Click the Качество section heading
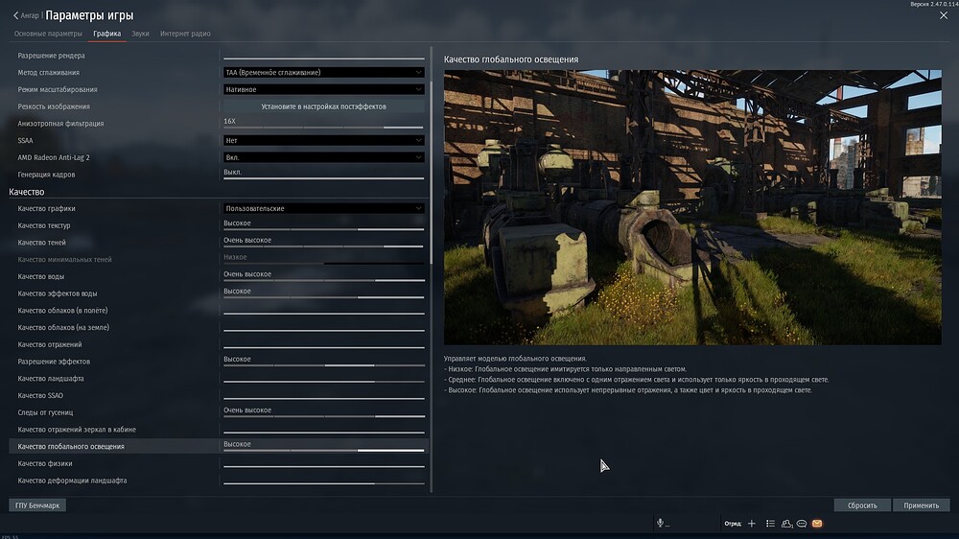The image size is (959, 539). tap(26, 192)
